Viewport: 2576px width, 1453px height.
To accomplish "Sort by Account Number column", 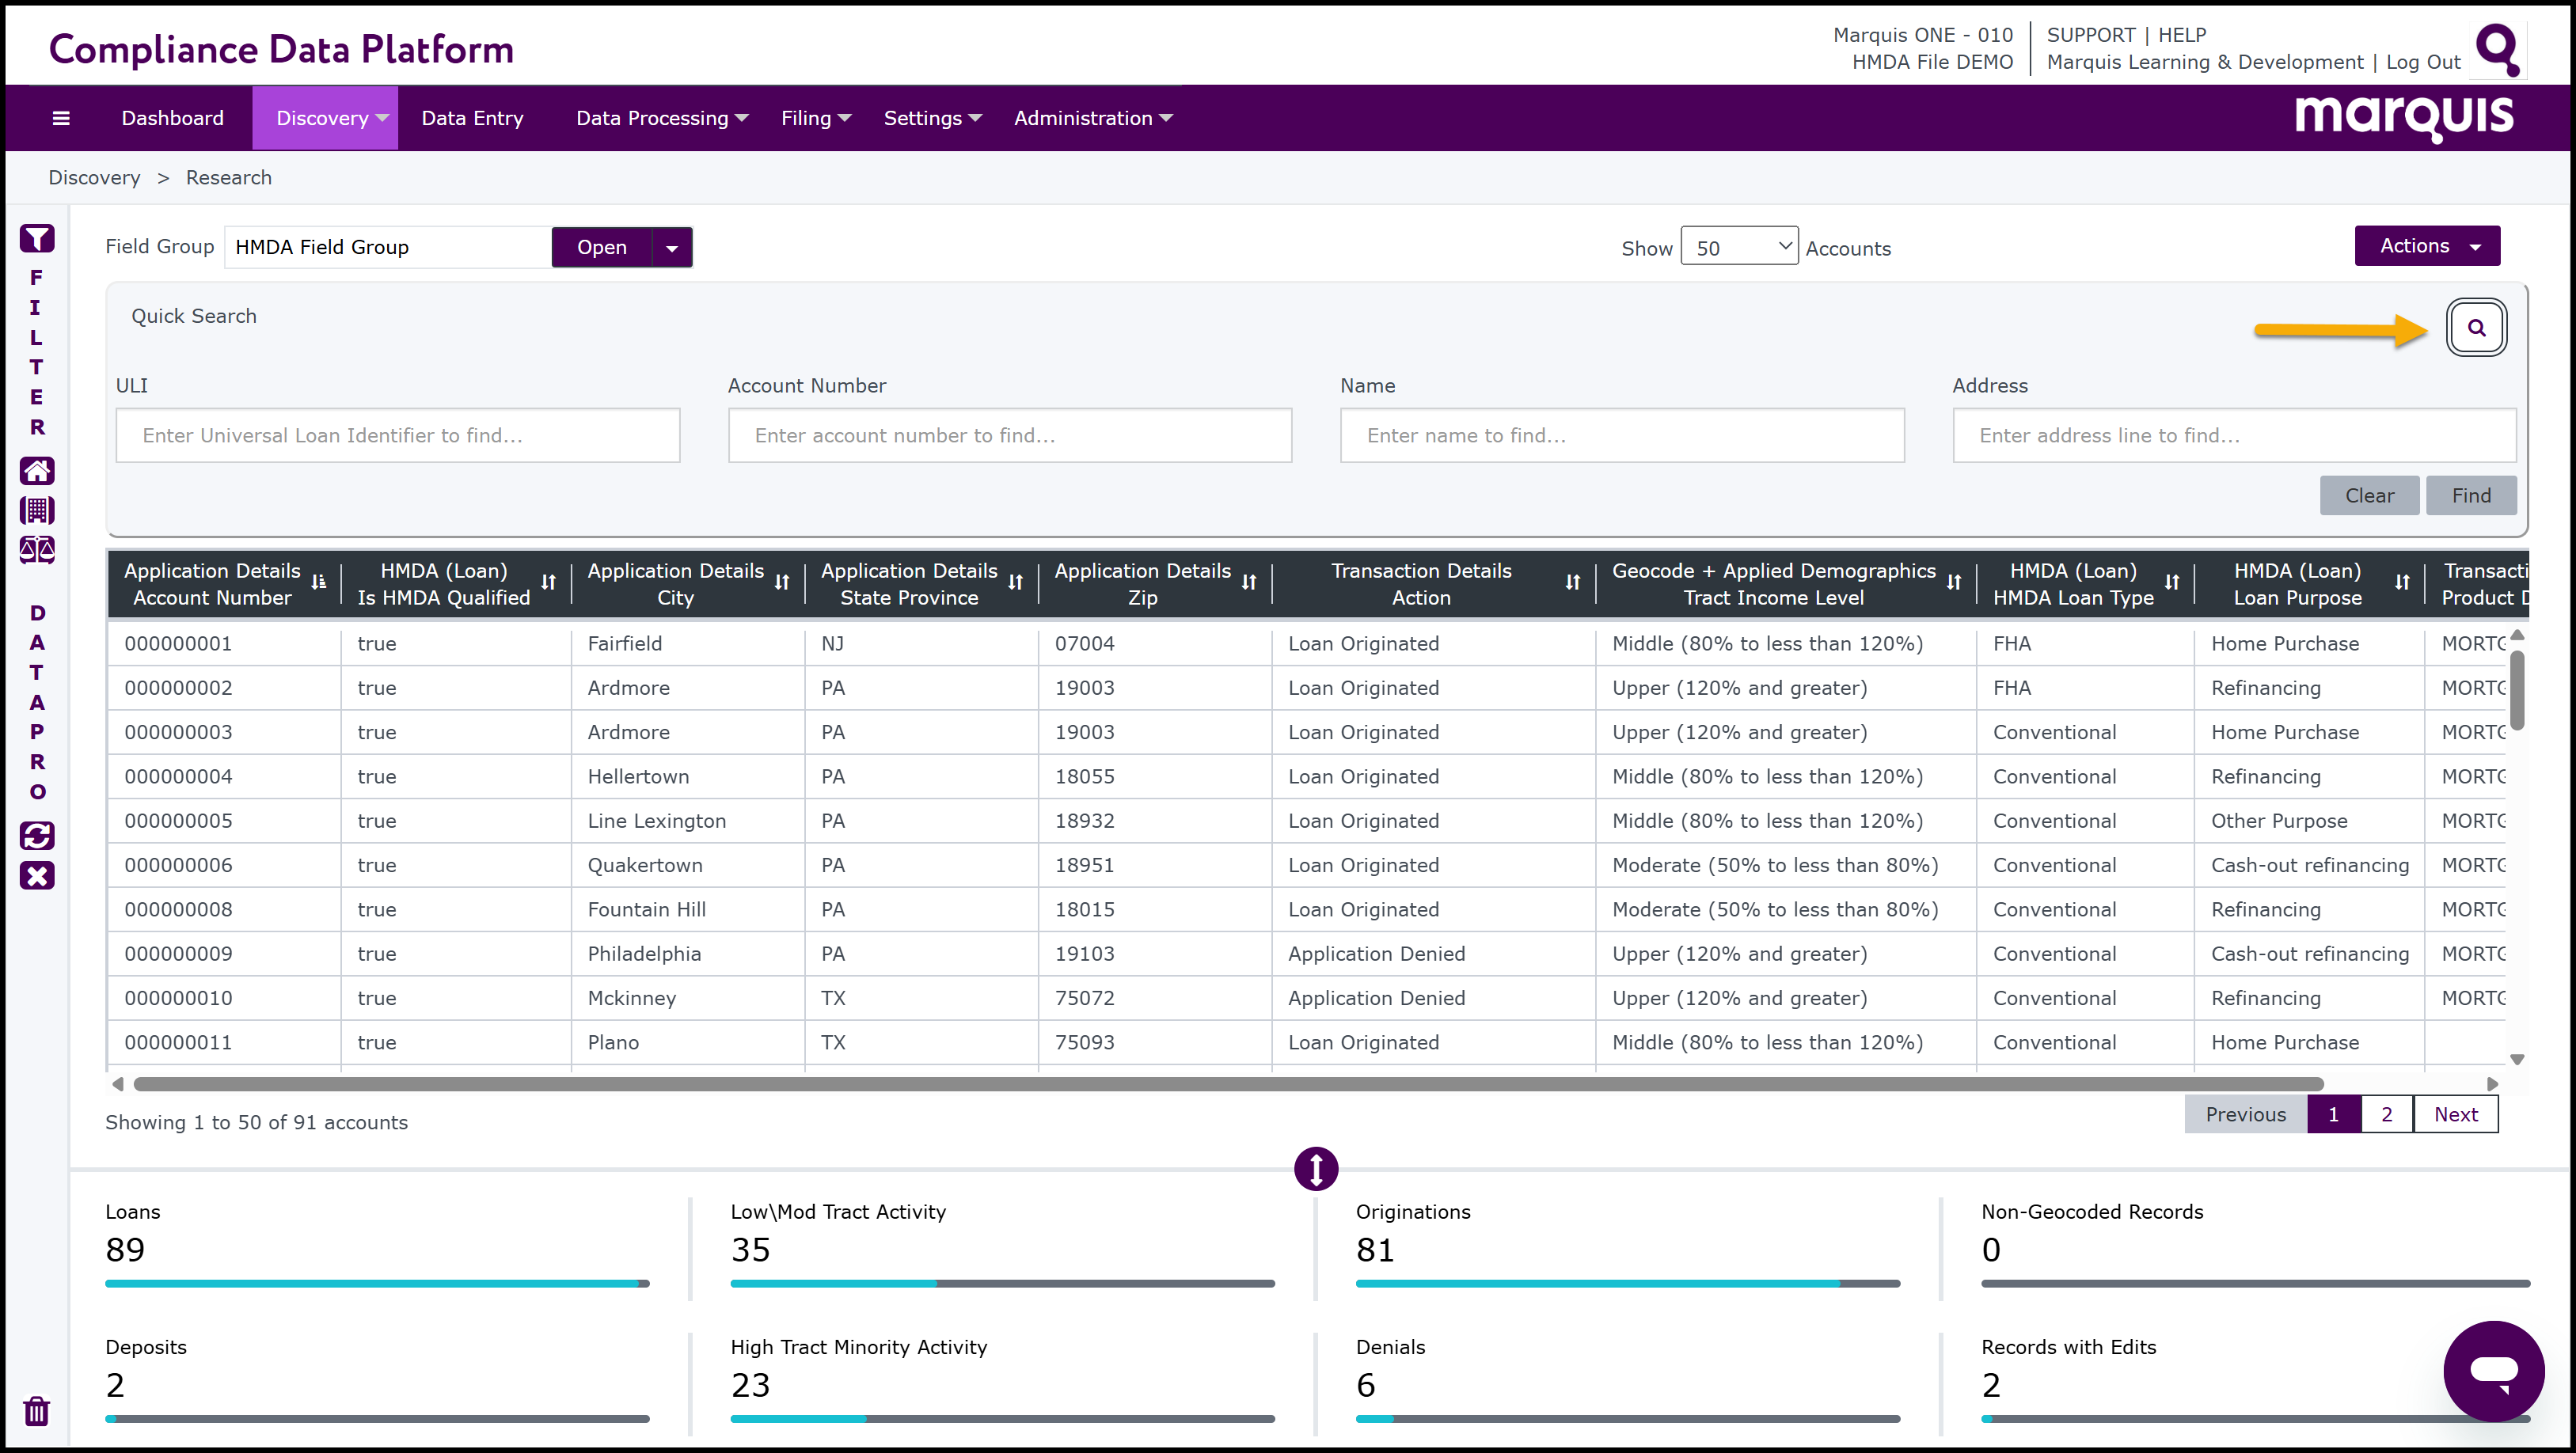I will click(319, 583).
